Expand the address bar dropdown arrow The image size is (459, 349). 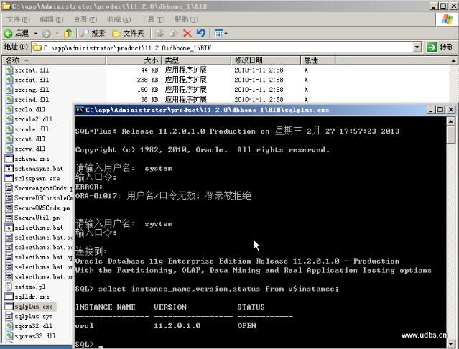tap(417, 47)
